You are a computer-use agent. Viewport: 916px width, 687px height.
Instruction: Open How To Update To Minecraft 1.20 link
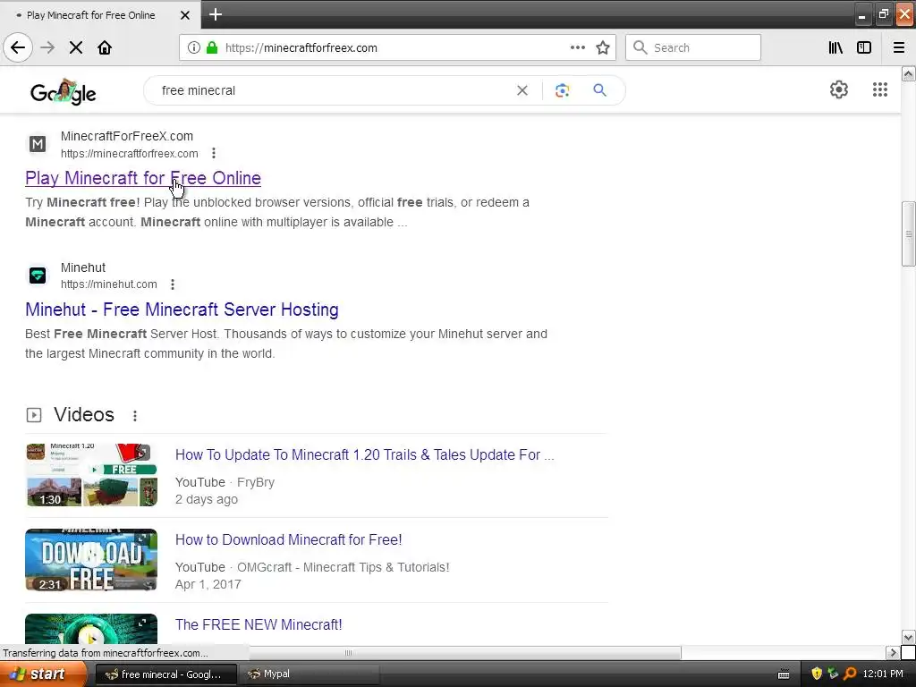[x=365, y=454]
